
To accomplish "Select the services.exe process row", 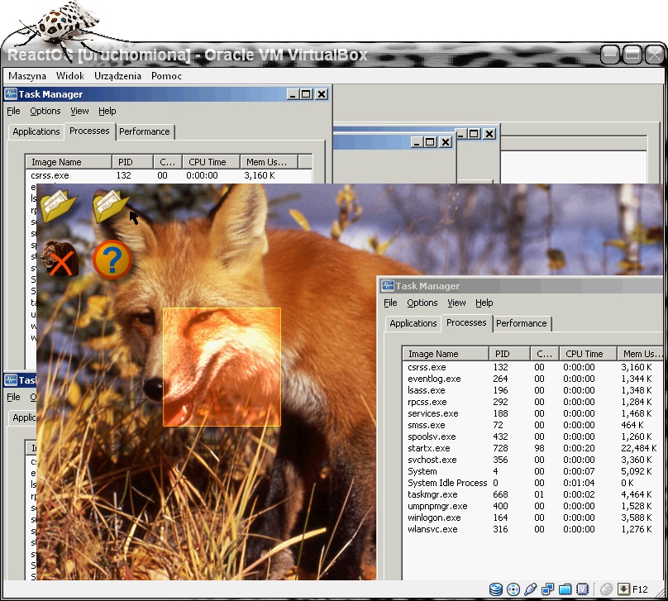I will point(532,413).
